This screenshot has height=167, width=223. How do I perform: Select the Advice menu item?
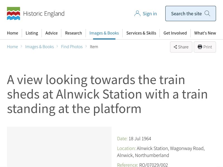coord(52,33)
